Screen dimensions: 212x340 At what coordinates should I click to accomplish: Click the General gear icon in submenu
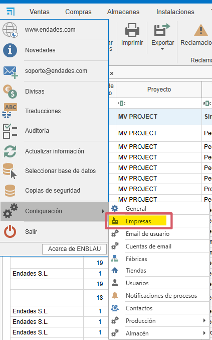(115, 208)
